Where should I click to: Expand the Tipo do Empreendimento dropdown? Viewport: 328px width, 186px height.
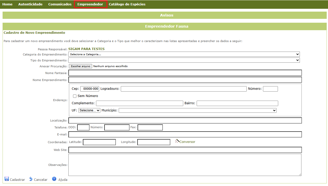(x=184, y=60)
